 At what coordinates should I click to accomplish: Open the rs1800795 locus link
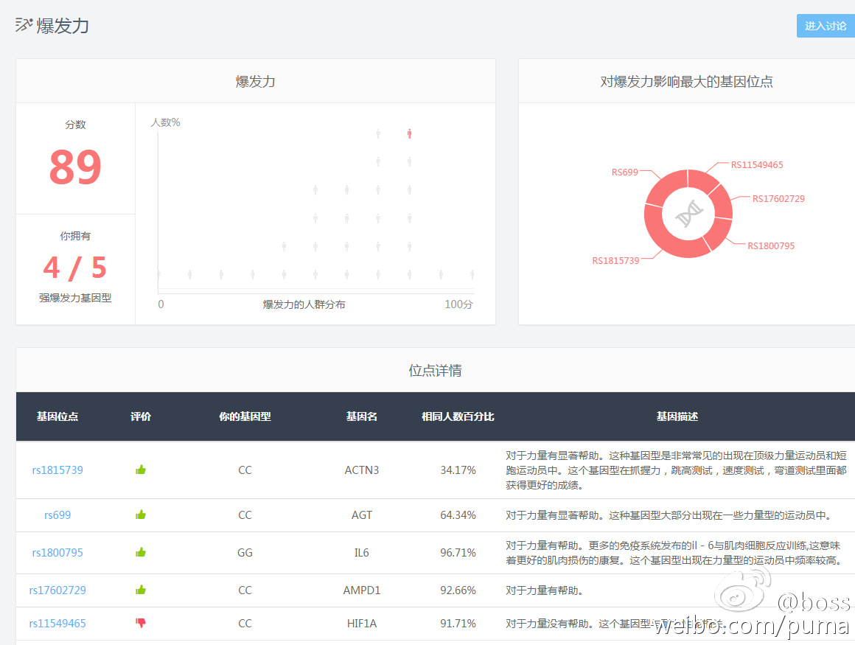[x=57, y=552]
